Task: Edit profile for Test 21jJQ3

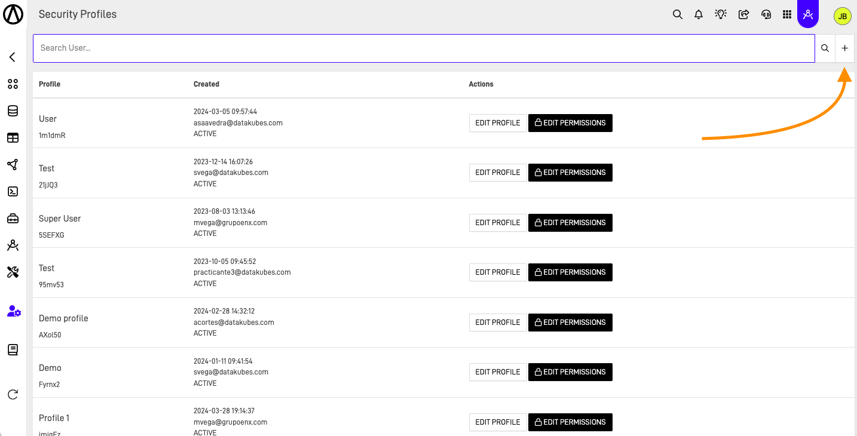Action: point(498,173)
